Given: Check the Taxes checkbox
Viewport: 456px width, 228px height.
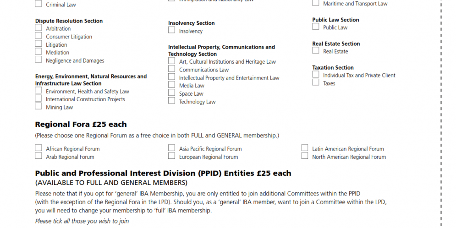Looking at the screenshot, I should pos(316,83).
